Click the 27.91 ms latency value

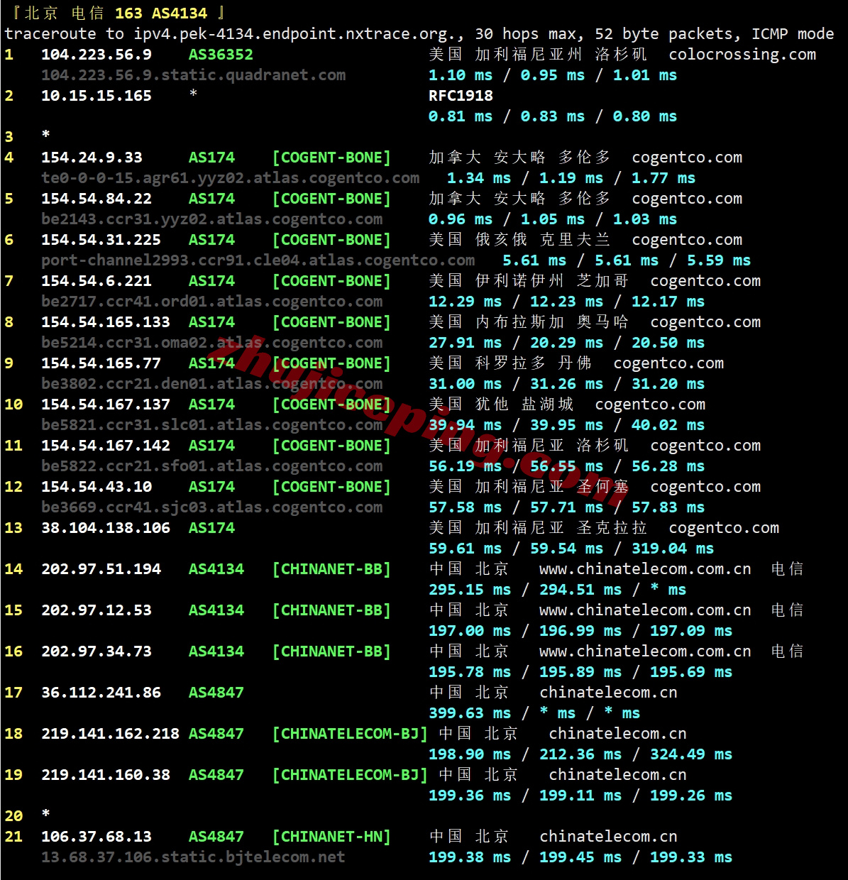pyautogui.click(x=466, y=343)
